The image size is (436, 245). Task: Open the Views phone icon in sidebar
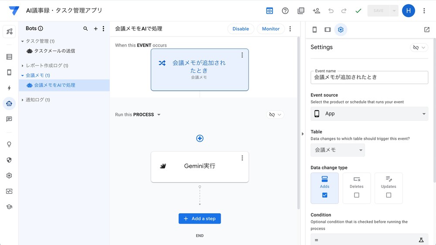9,72
